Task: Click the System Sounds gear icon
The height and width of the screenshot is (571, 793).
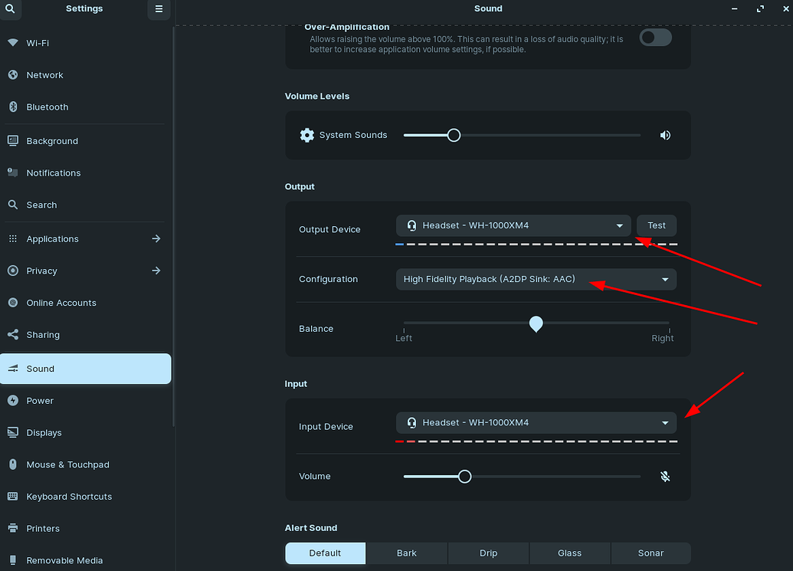Action: (307, 135)
